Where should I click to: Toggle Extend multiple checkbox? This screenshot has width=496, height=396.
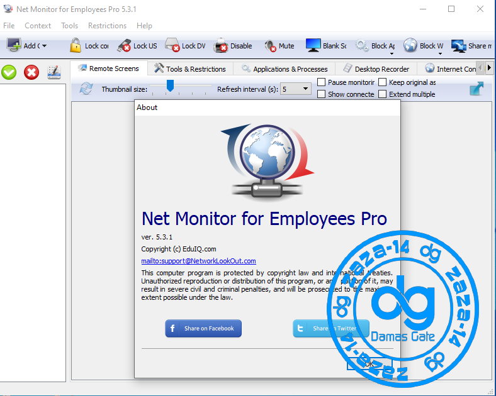383,94
